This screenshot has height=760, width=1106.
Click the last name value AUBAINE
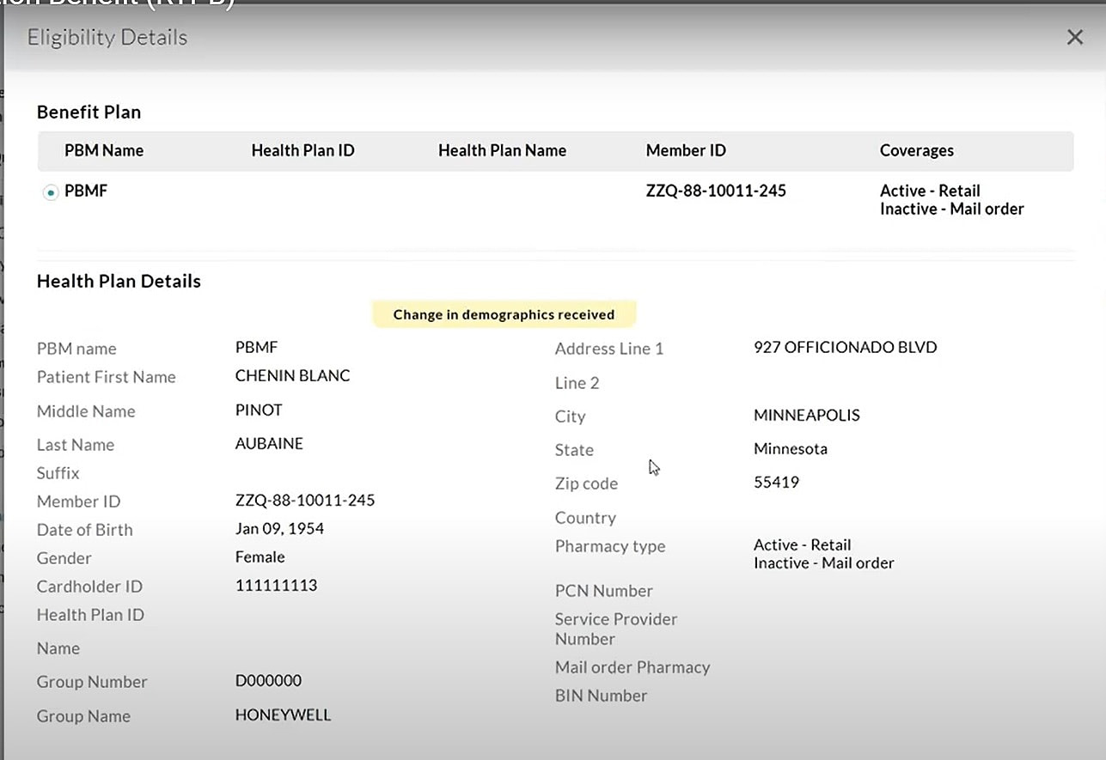click(269, 443)
